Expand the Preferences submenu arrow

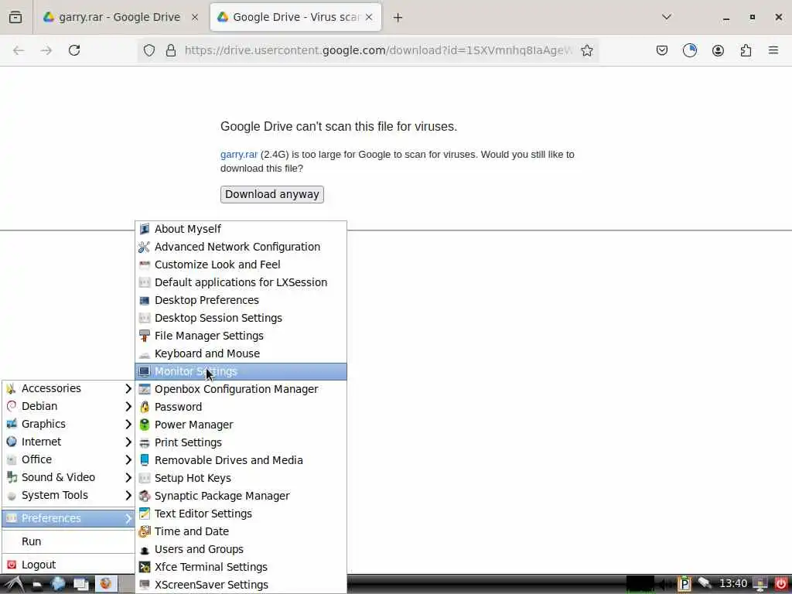tap(128, 518)
